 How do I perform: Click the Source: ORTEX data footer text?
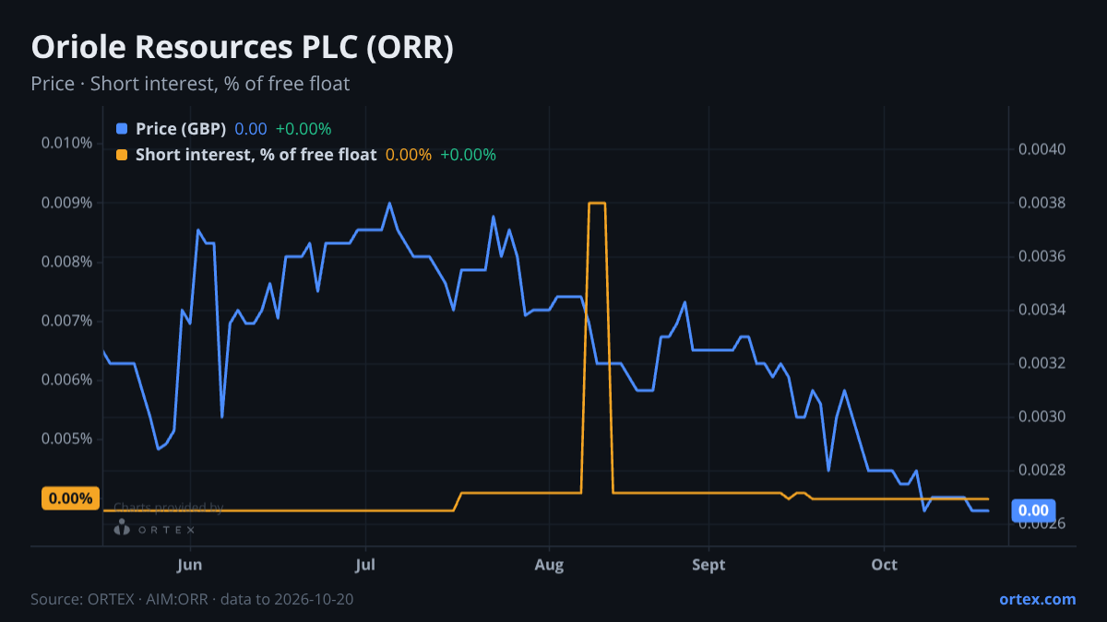(192, 599)
